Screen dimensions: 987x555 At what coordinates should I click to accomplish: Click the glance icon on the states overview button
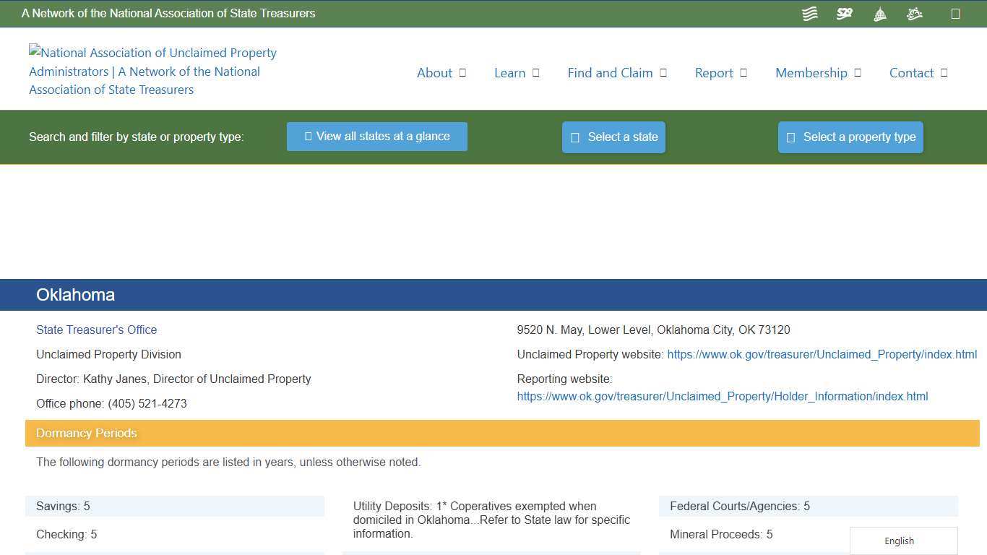(307, 136)
